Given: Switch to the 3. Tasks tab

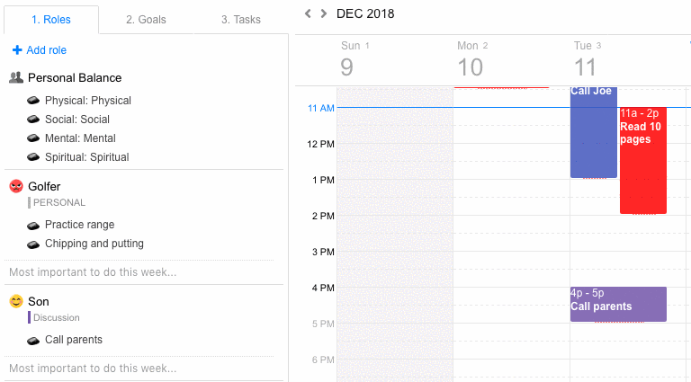Looking at the screenshot, I should (241, 20).
